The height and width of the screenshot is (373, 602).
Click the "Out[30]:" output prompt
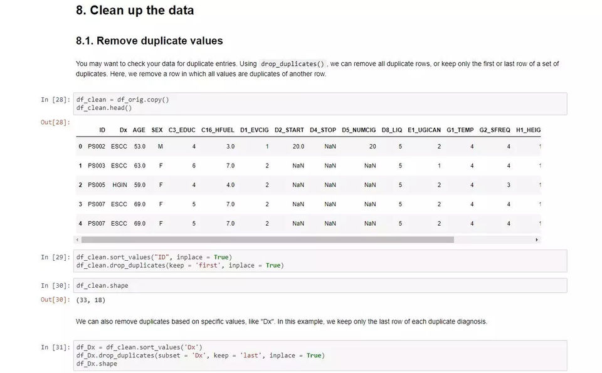pos(56,300)
